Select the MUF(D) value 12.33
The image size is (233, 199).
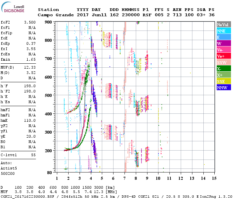pyautogui.click(x=29, y=68)
